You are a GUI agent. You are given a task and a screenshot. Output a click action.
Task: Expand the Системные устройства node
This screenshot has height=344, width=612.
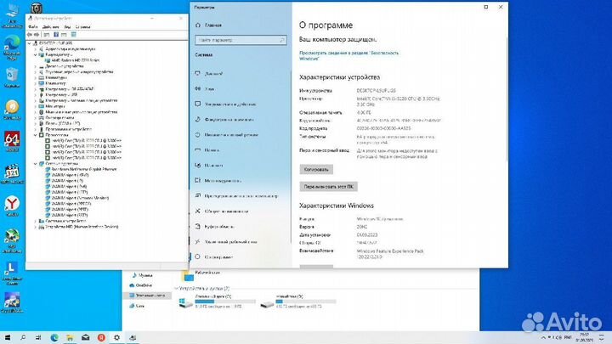[x=35, y=221]
